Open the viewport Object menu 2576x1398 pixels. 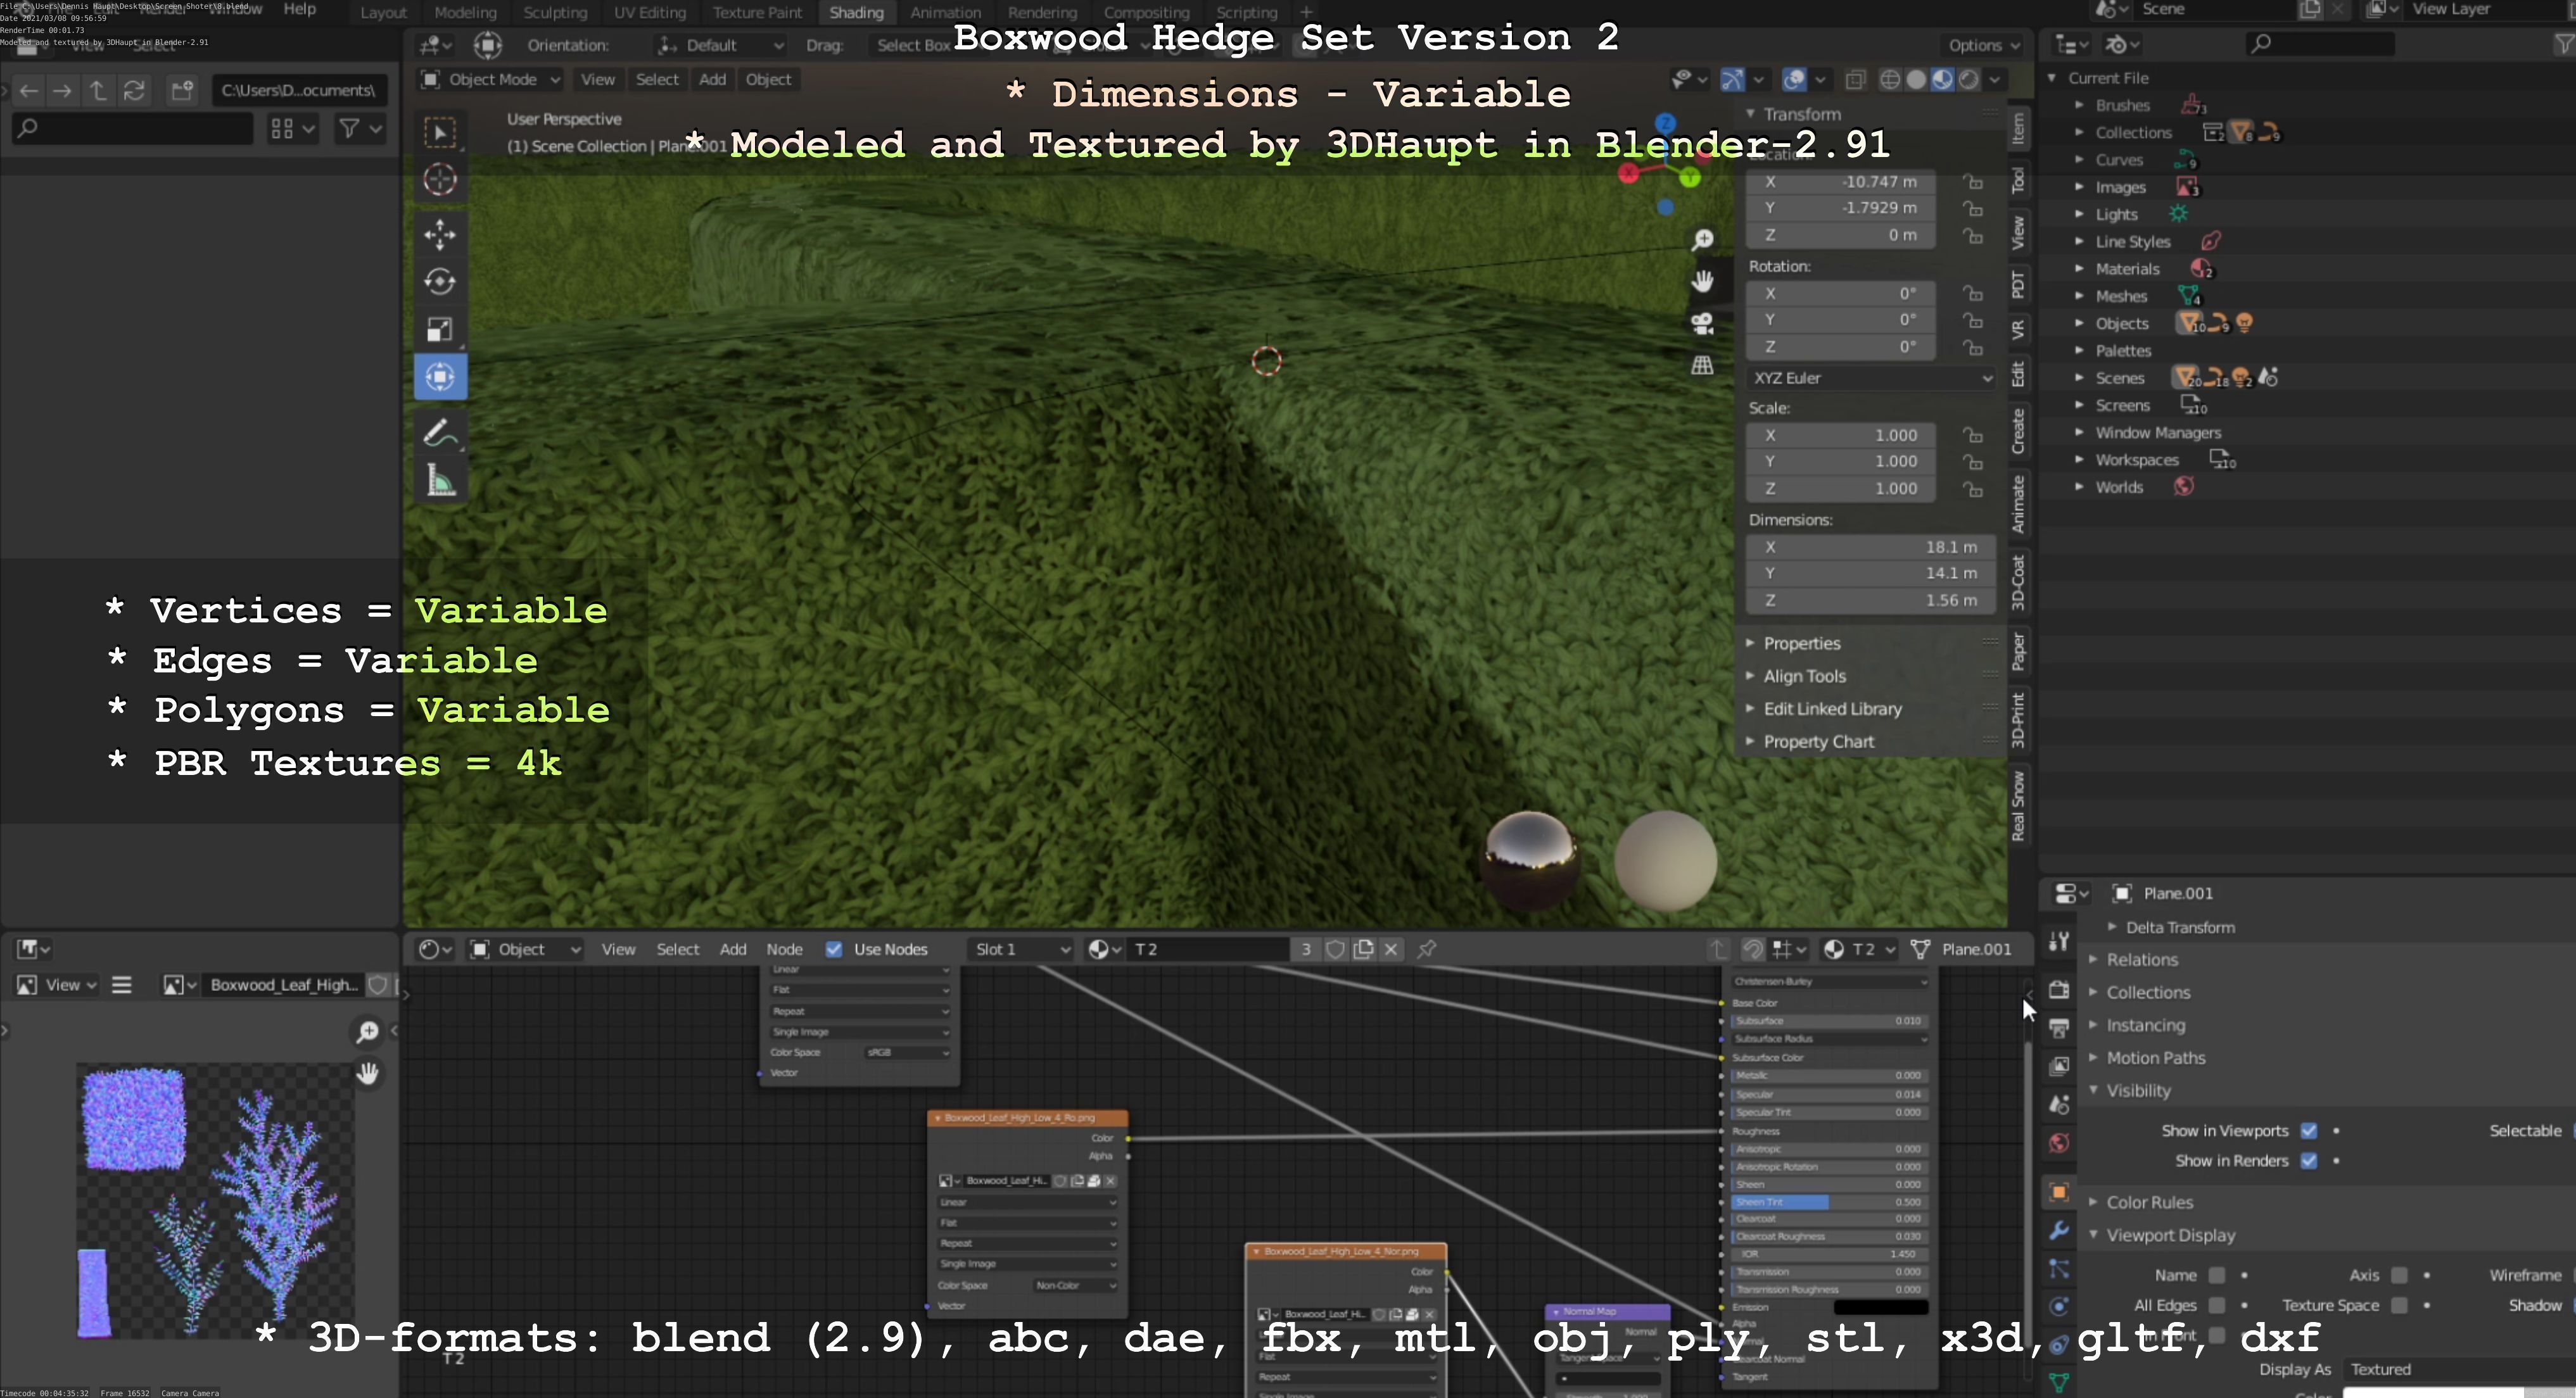point(768,80)
